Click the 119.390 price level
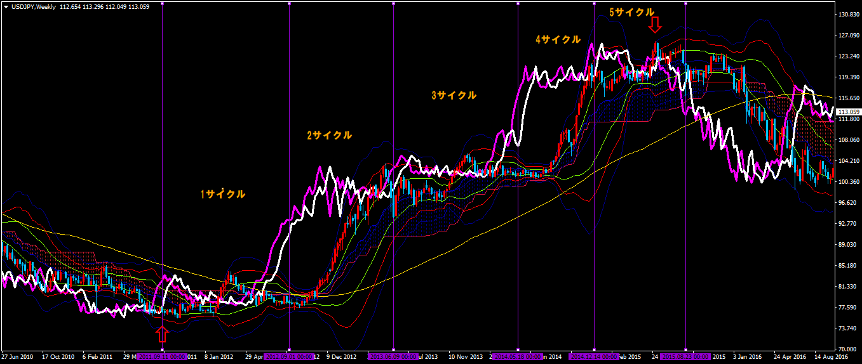The image size is (862, 364). [847, 77]
